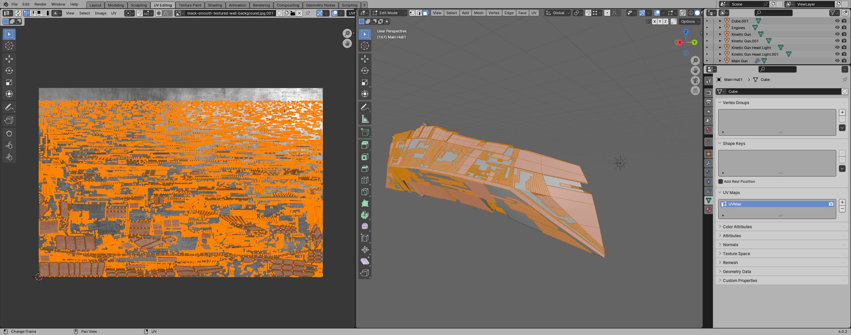Select the Smooth tool in 3D viewport
The width and height of the screenshot is (851, 335).
click(365, 226)
